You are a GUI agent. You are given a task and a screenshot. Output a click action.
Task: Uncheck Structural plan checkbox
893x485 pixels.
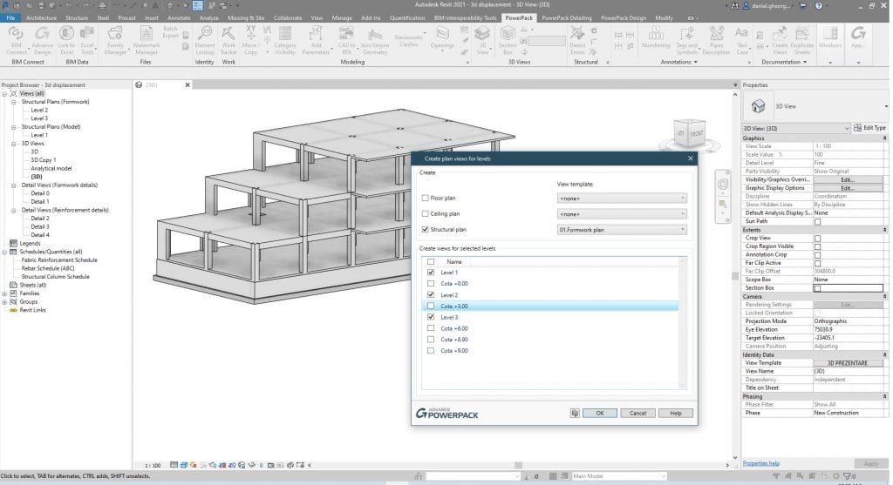(425, 229)
